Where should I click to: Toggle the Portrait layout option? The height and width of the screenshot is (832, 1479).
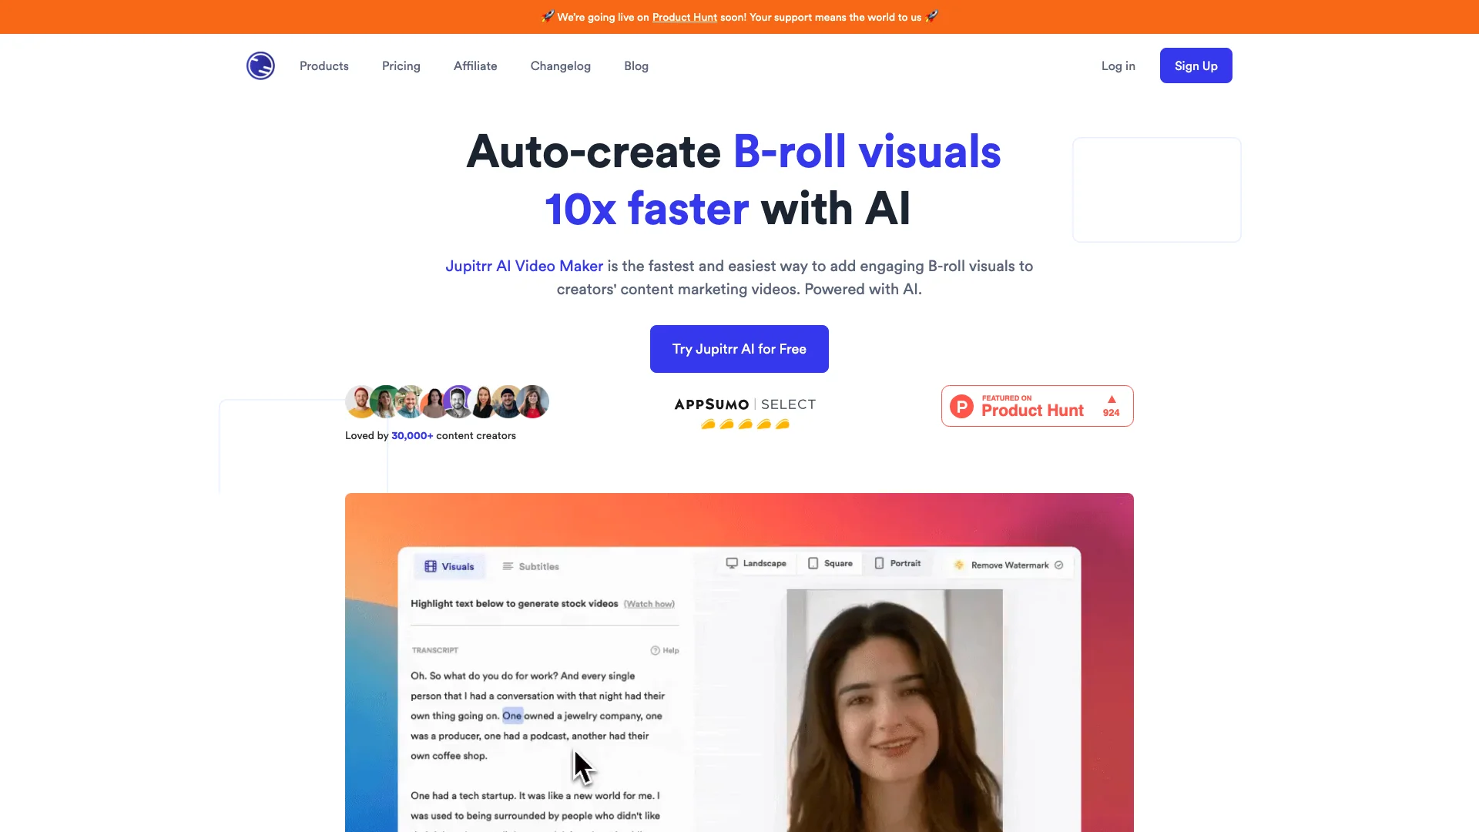point(899,563)
